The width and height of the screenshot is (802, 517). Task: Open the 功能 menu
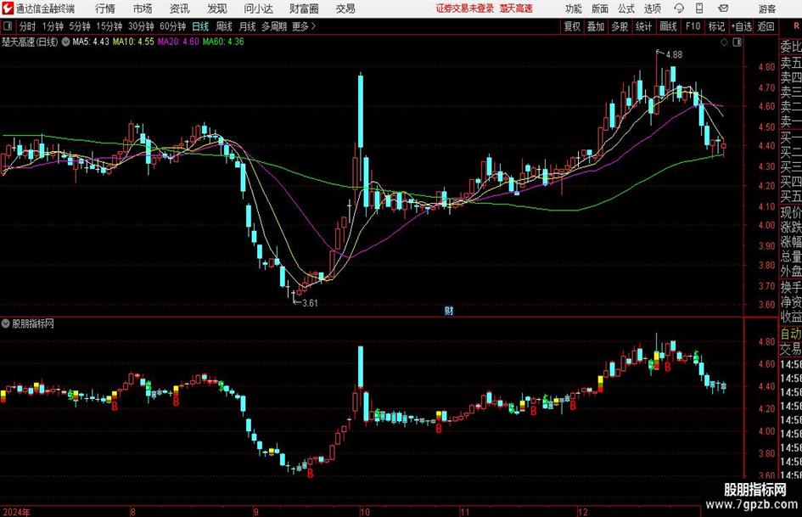point(574,8)
